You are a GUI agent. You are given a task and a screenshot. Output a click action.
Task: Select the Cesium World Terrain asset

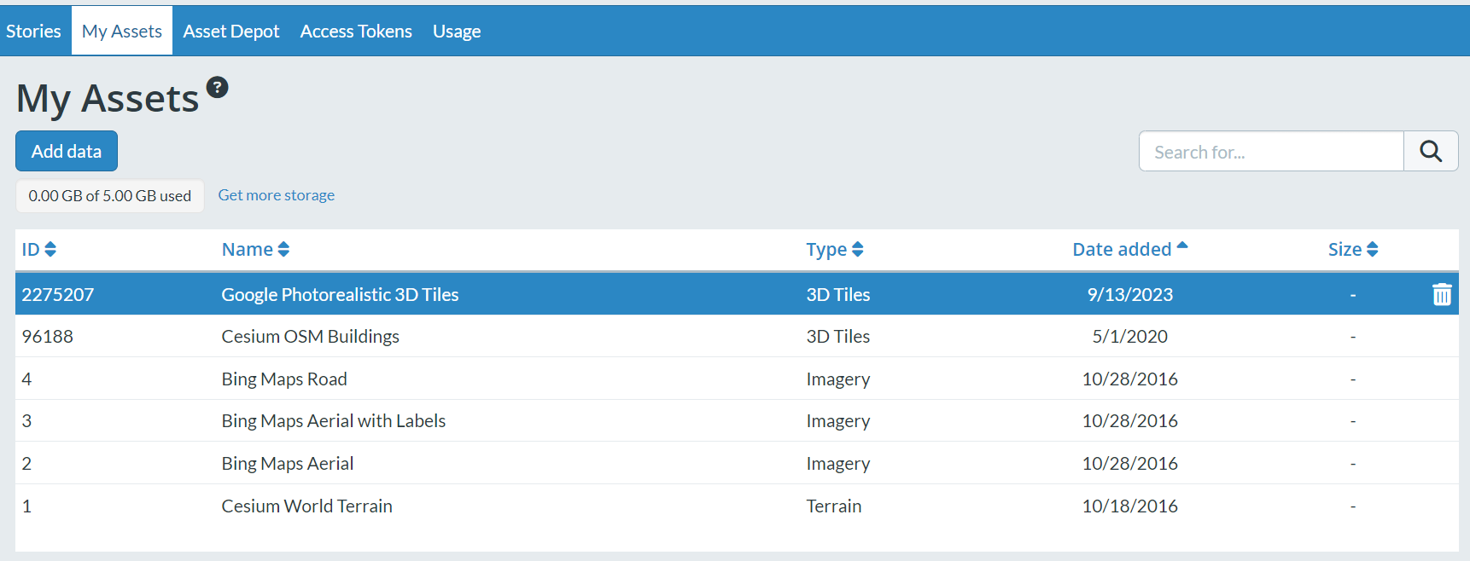click(x=306, y=506)
